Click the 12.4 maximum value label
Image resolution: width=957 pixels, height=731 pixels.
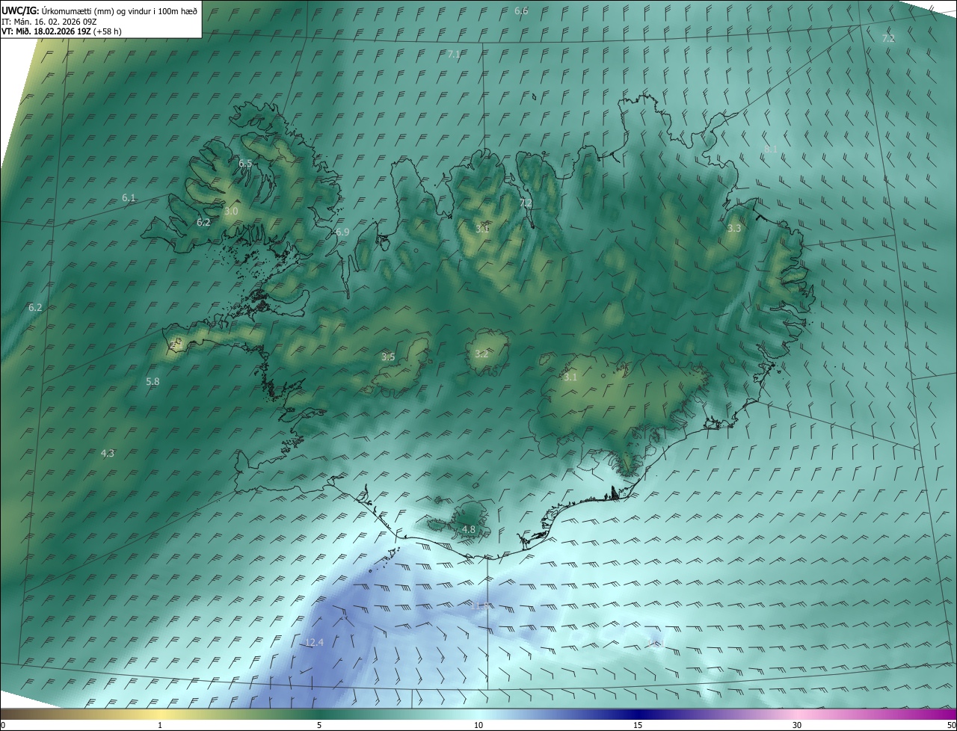coord(314,643)
